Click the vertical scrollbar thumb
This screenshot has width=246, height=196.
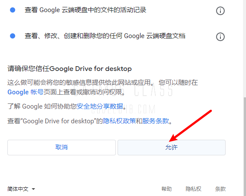coord(245,146)
